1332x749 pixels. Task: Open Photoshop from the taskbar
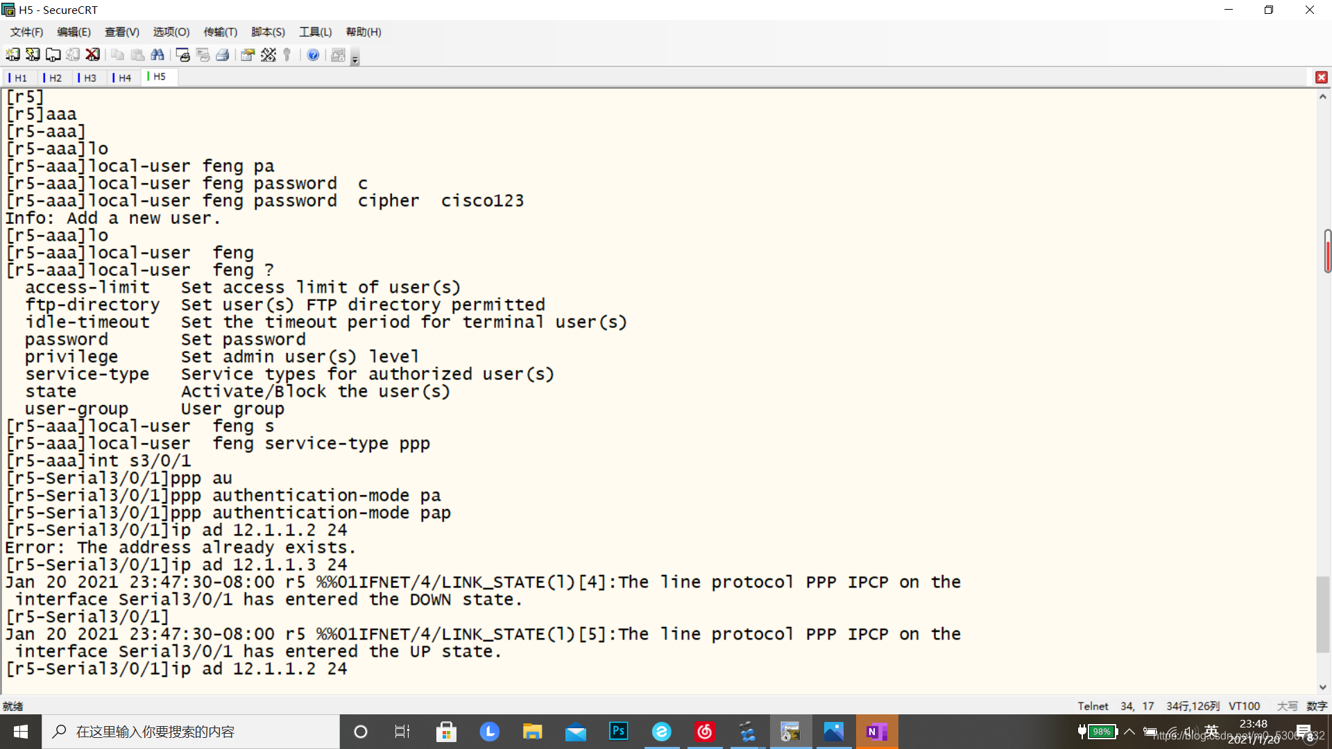coord(618,732)
